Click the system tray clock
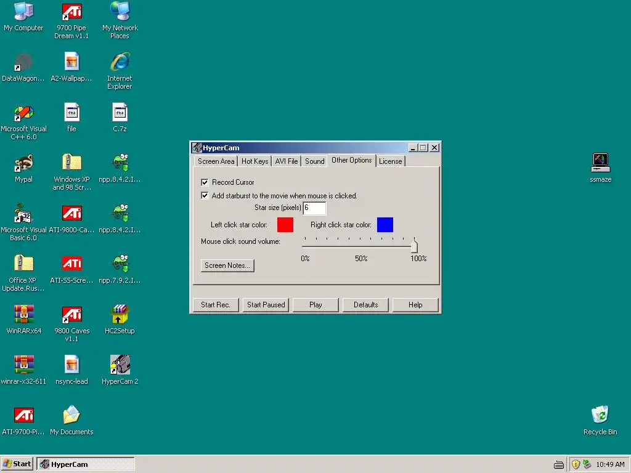Viewport: 631px width, 473px height. coord(610,464)
